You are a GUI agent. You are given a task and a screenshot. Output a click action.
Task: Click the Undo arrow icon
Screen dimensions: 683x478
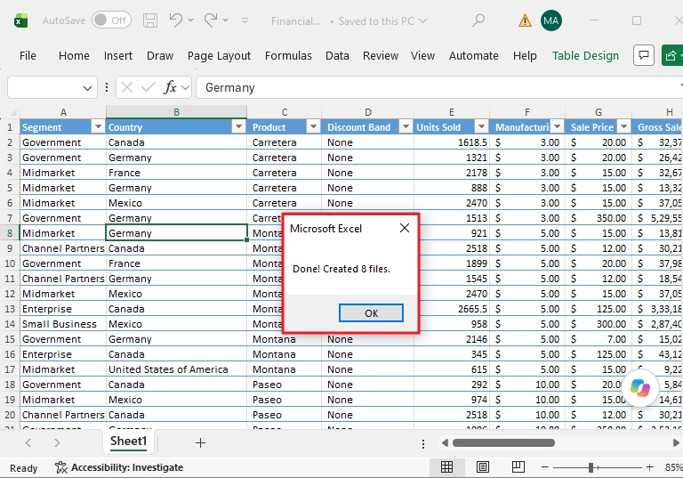click(x=176, y=20)
